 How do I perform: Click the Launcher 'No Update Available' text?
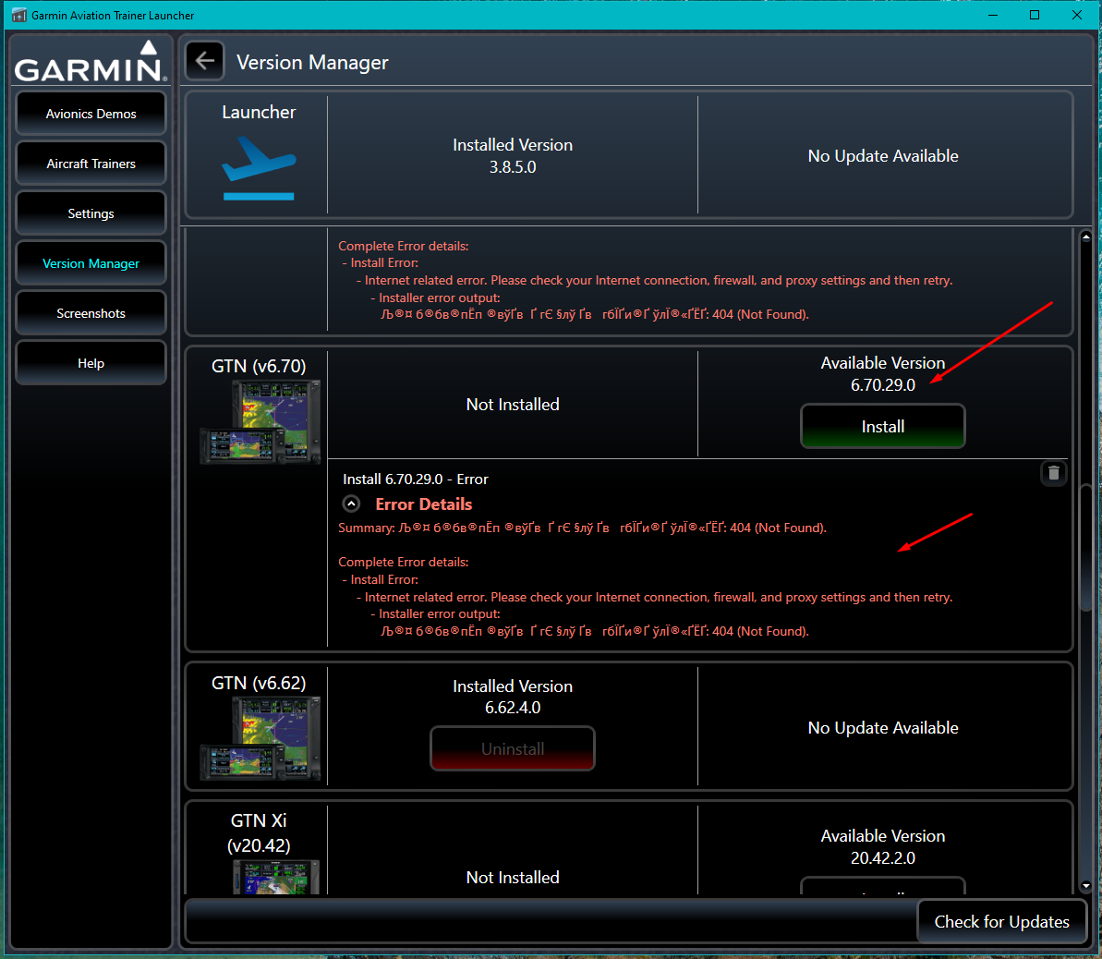pyautogui.click(x=883, y=156)
